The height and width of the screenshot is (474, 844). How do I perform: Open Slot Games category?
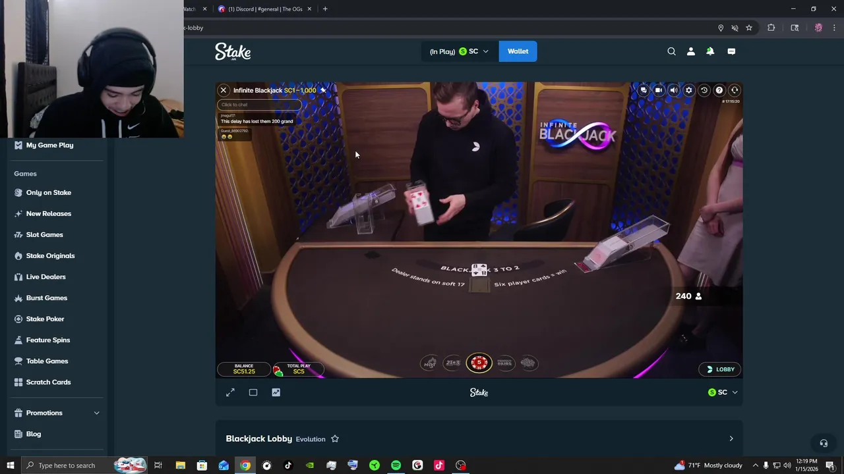point(45,234)
